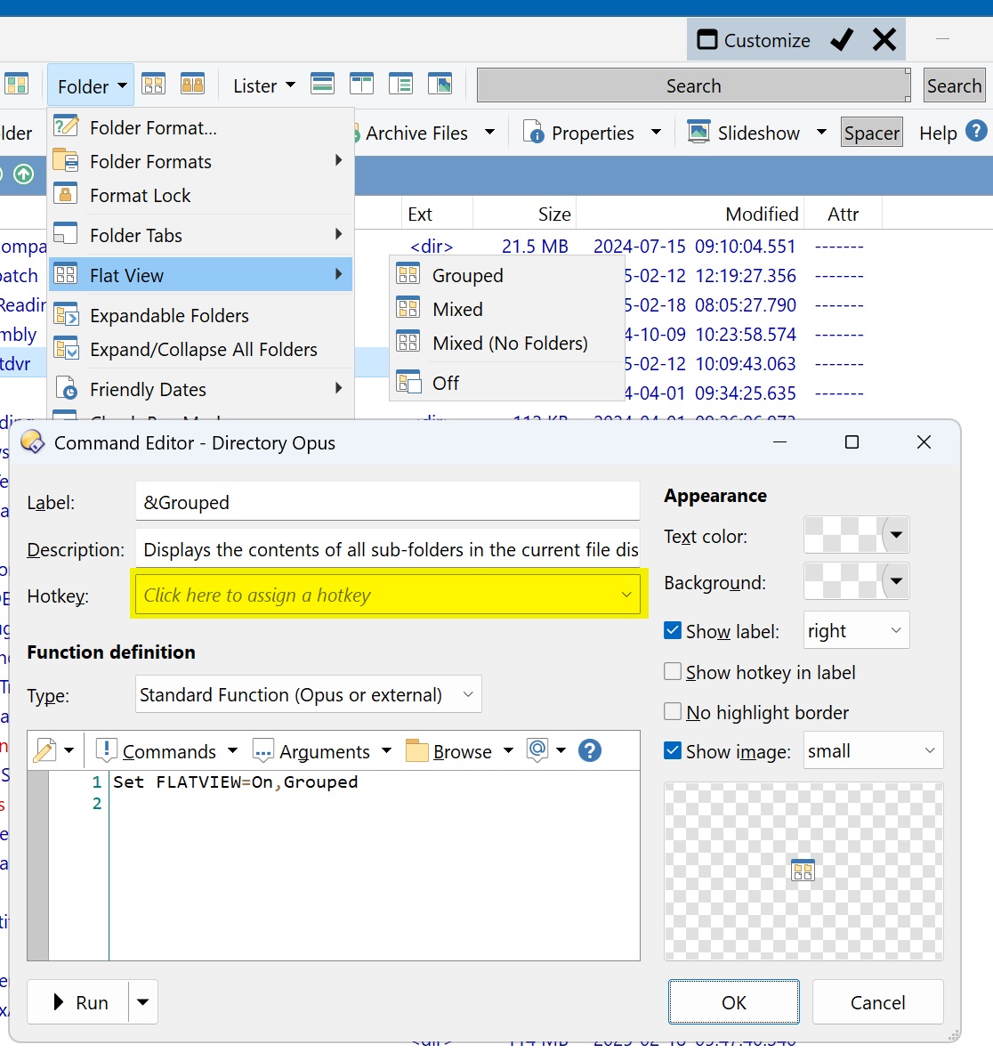Click the Format Lock padlock menu icon

point(66,195)
